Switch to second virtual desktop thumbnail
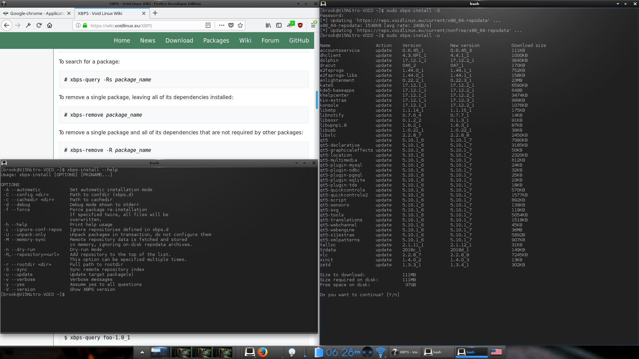 pos(181,352)
